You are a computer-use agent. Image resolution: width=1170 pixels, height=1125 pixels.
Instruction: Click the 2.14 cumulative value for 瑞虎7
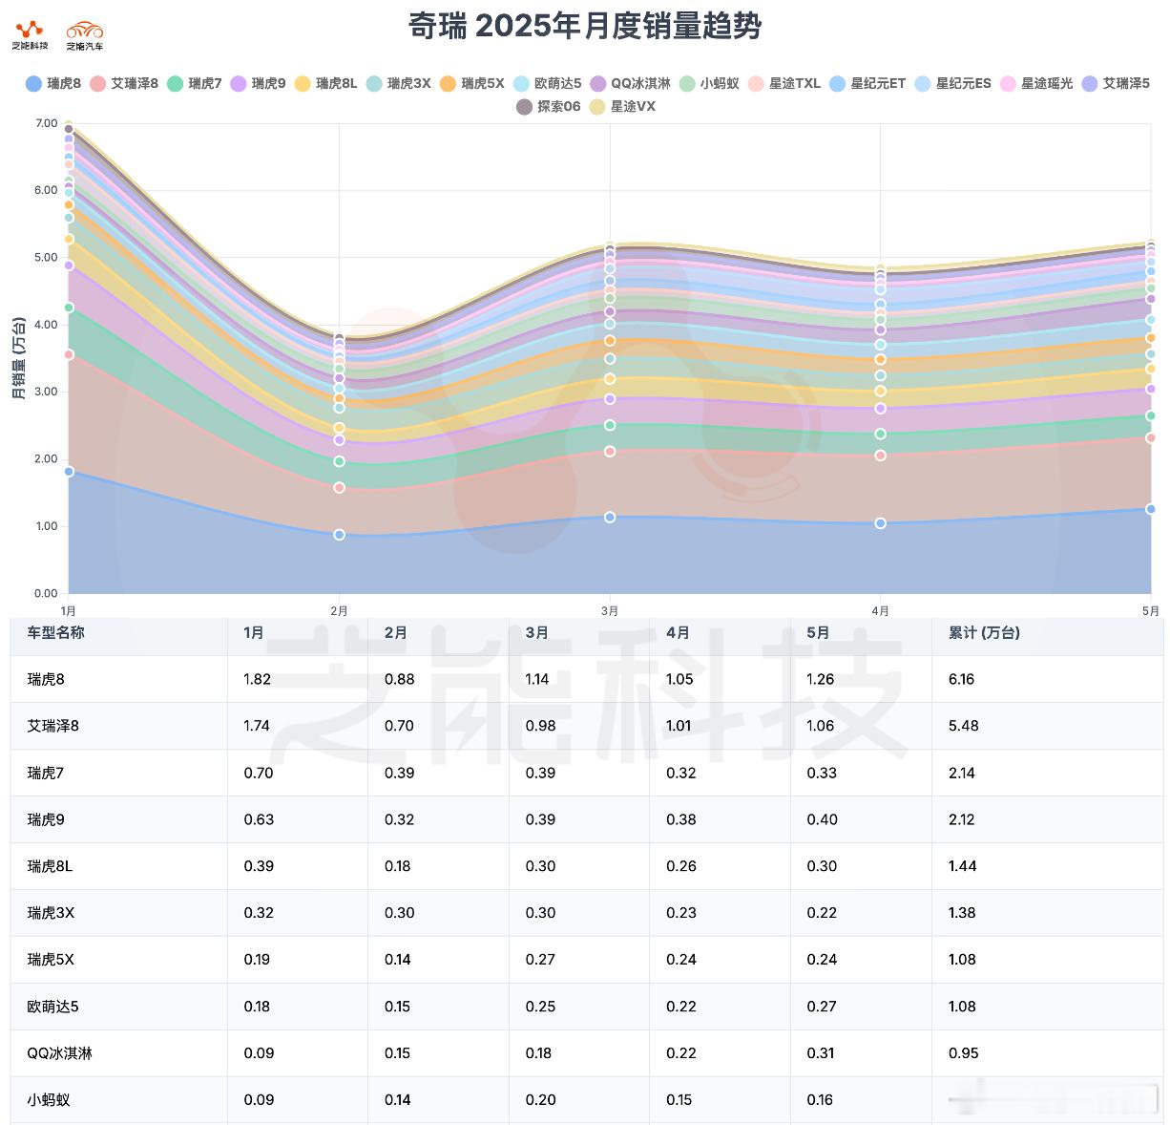(962, 774)
